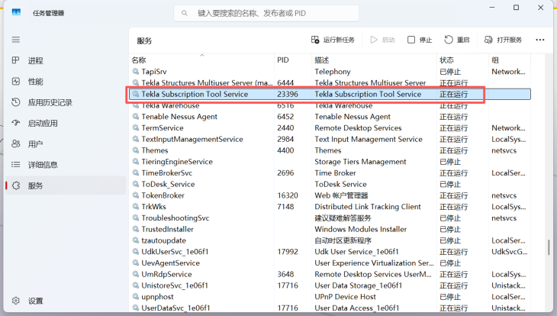The height and width of the screenshot is (316, 557).
Task: Select the TrustedInstaller service
Action: point(330,229)
